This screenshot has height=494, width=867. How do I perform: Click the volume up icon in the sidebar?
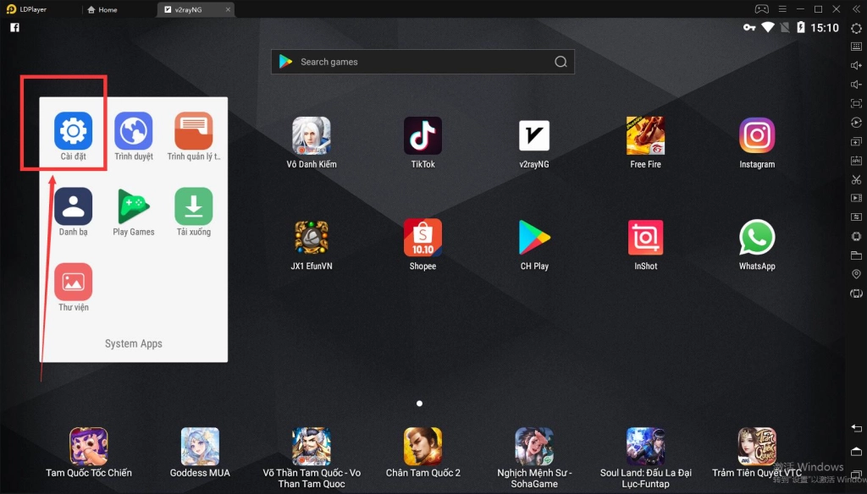pos(855,65)
